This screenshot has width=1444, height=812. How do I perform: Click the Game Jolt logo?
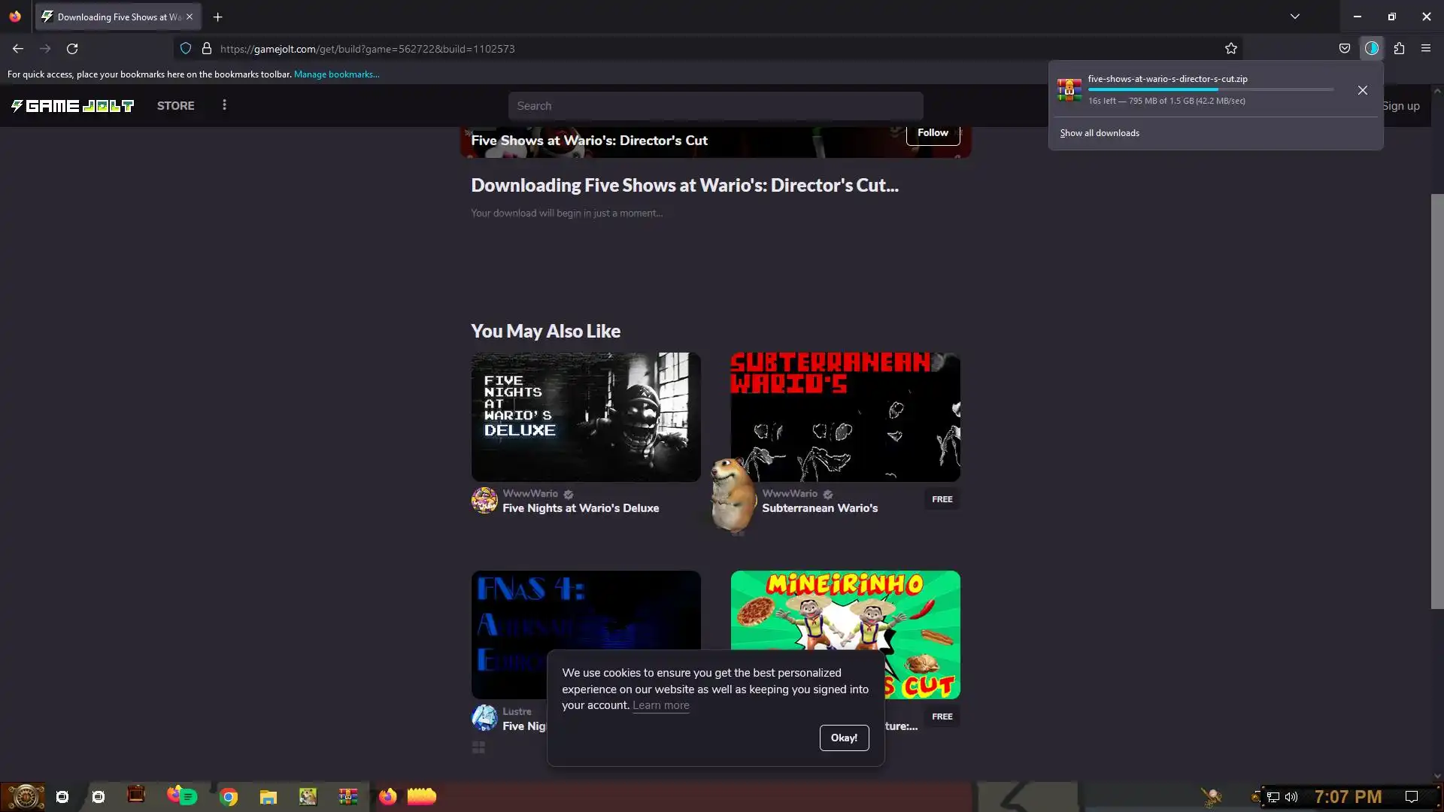(72, 106)
